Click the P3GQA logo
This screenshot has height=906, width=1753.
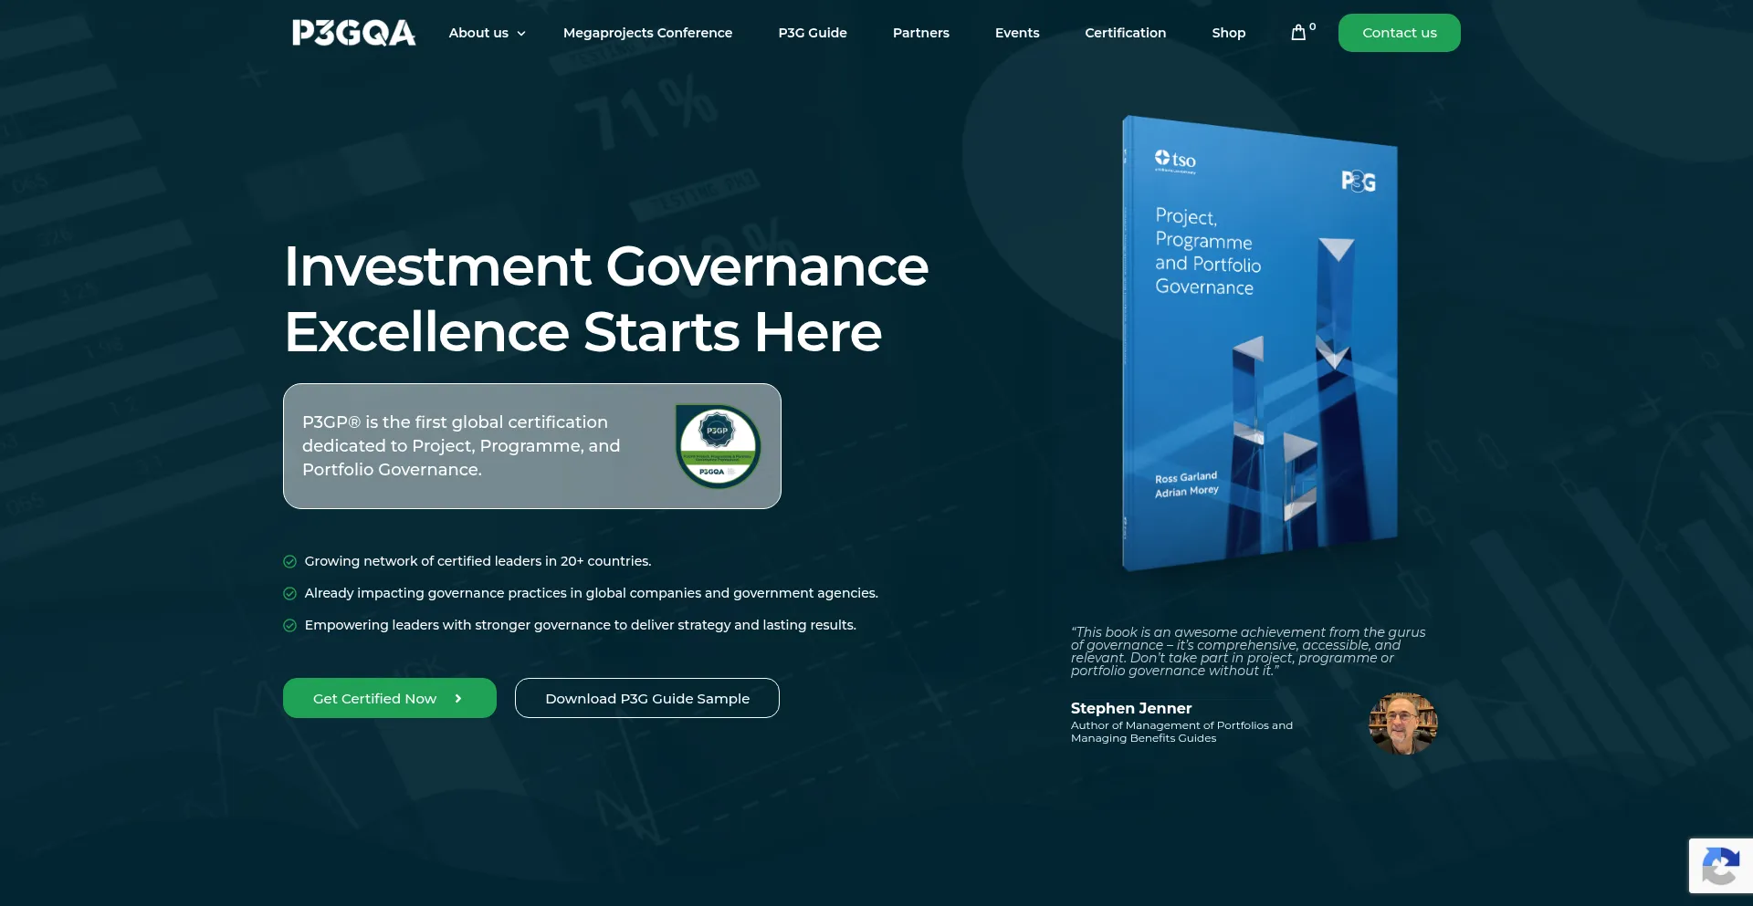click(x=354, y=33)
